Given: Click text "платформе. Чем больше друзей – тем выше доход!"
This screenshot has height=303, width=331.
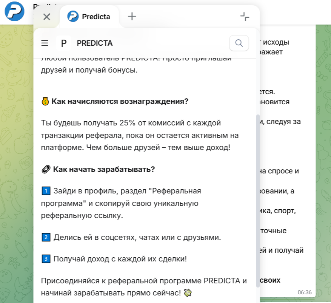Looking at the screenshot, I should coord(135,147).
